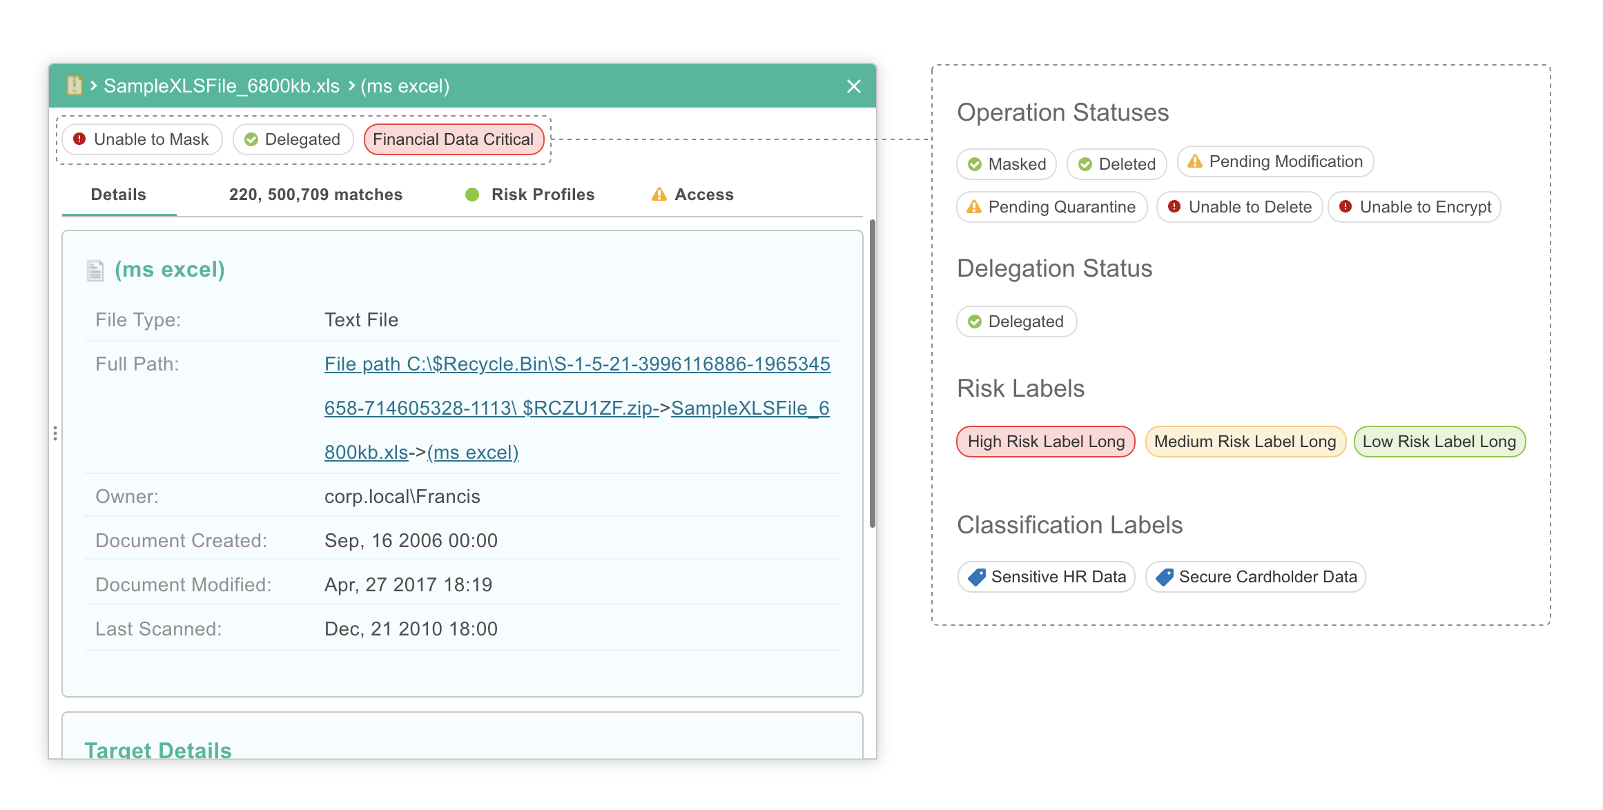Image resolution: width=1603 pixels, height=810 pixels.
Task: Select the High Risk Label Long tag
Action: 1046,442
